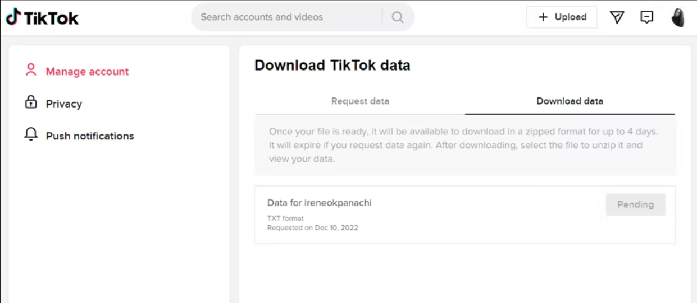Select the Download data tab
This screenshot has width=697, height=303.
pyautogui.click(x=570, y=101)
